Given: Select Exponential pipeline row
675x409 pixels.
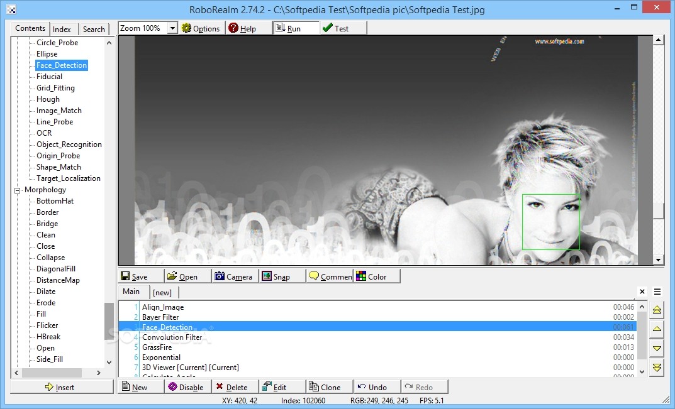Looking at the screenshot, I should (x=377, y=357).
